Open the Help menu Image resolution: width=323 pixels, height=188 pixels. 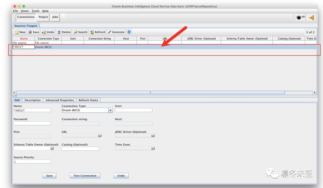point(45,11)
